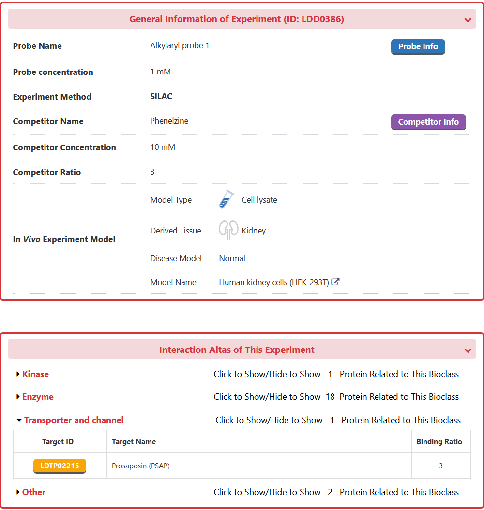
Task: Collapse General Information panel using chevron
Action: click(468, 20)
